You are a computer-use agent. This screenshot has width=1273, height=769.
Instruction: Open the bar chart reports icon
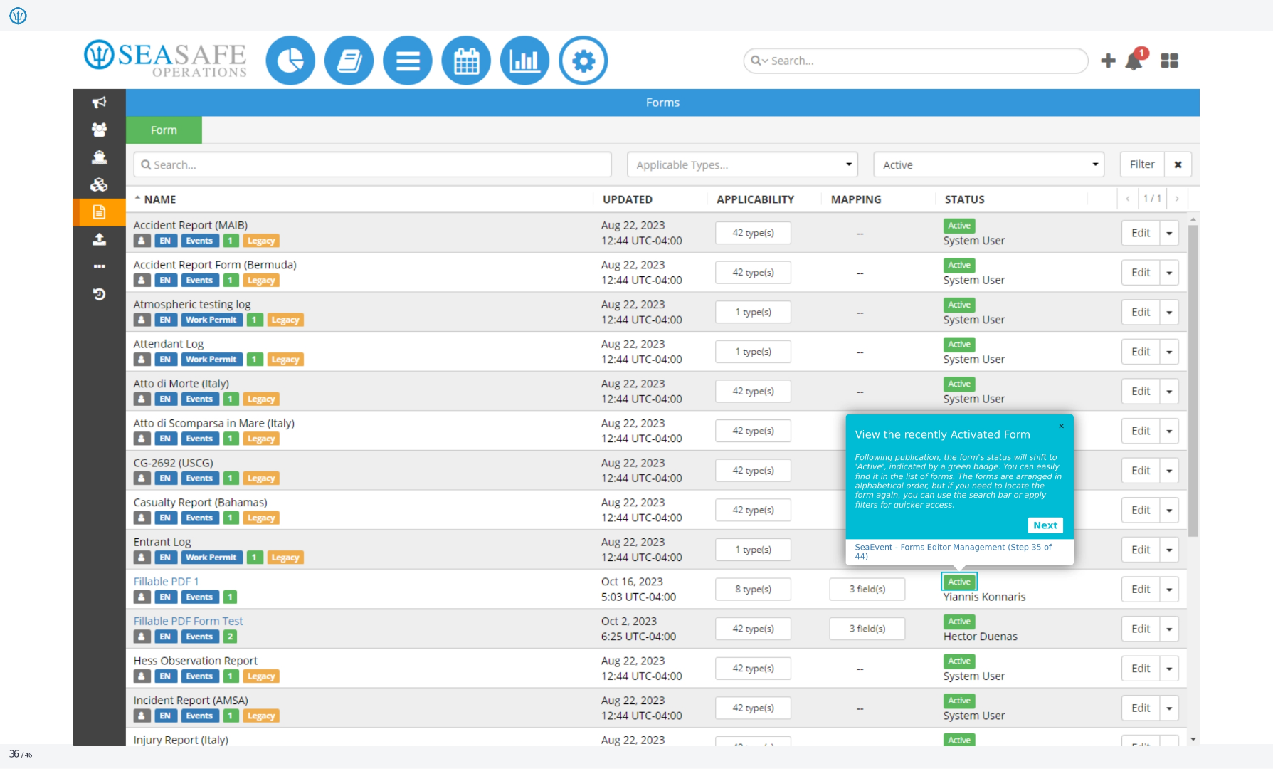524,61
